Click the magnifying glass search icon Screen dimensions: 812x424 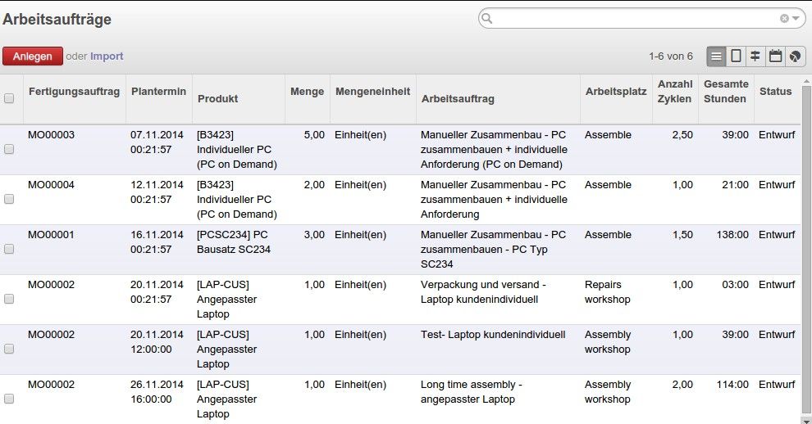point(487,18)
